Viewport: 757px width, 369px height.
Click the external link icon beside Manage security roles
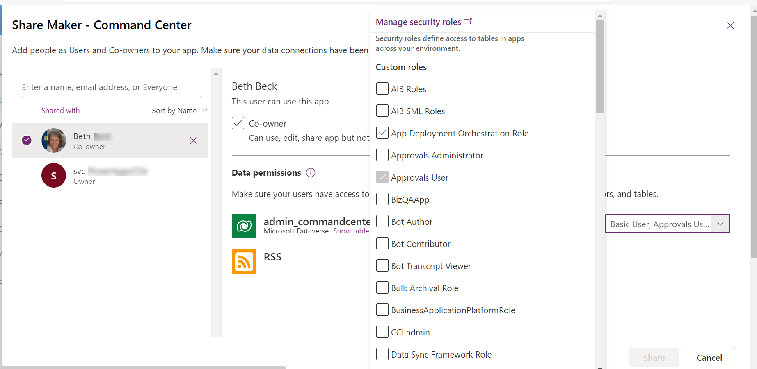tap(468, 21)
